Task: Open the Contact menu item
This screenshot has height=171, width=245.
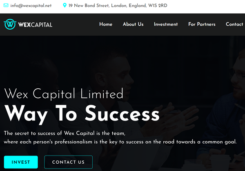Action: tap(234, 24)
